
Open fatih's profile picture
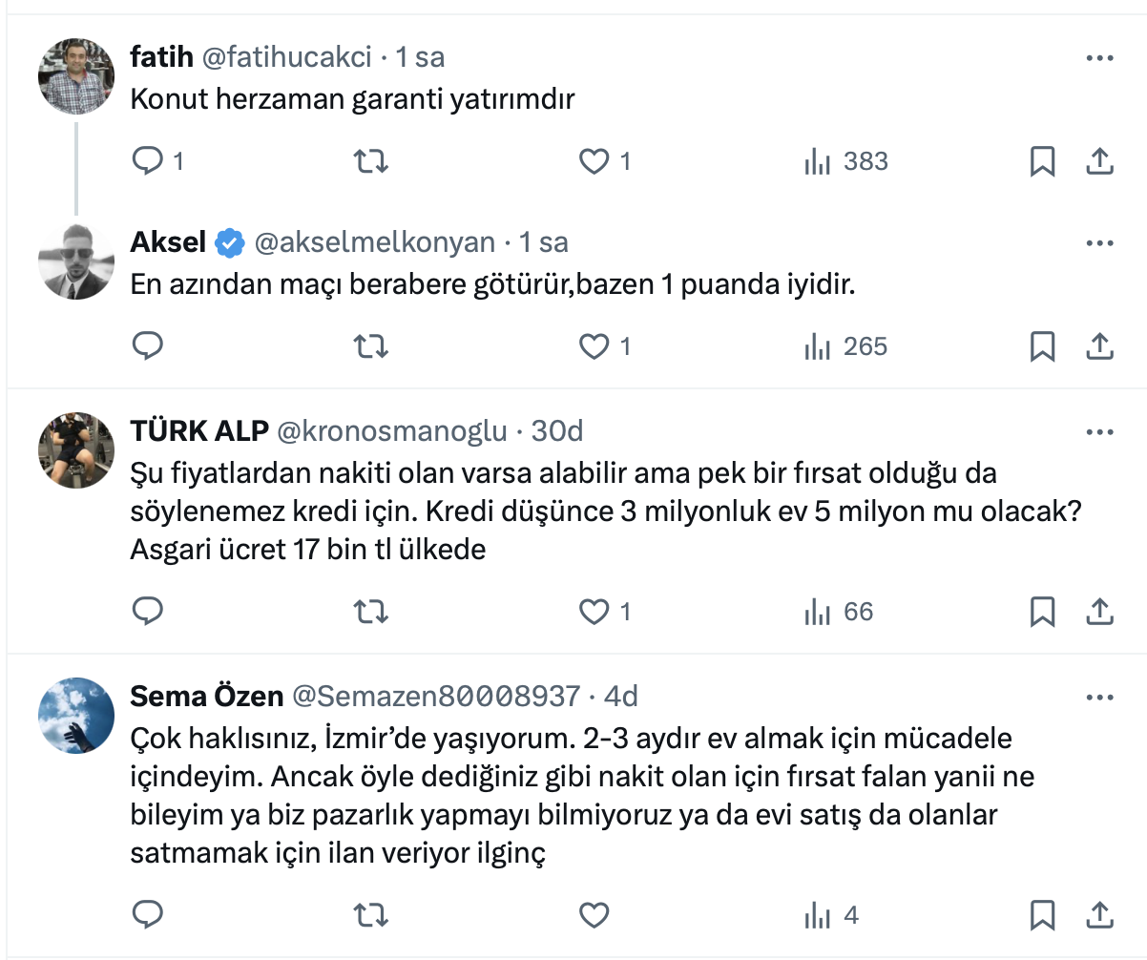[x=76, y=76]
